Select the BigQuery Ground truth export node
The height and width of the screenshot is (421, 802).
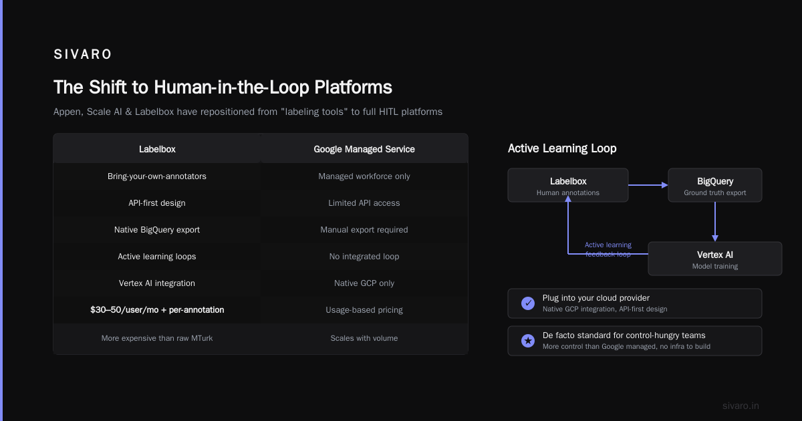tap(715, 185)
